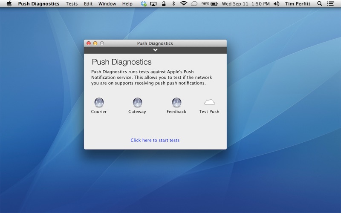Open the Tim Perfitt user menu
341x213 pixels.
tap(298, 4)
